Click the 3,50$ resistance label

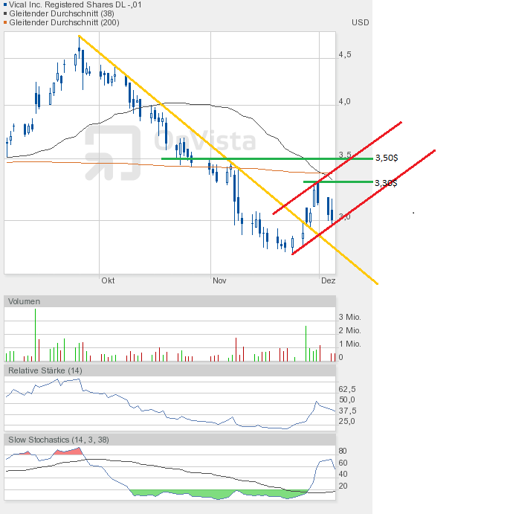386,158
